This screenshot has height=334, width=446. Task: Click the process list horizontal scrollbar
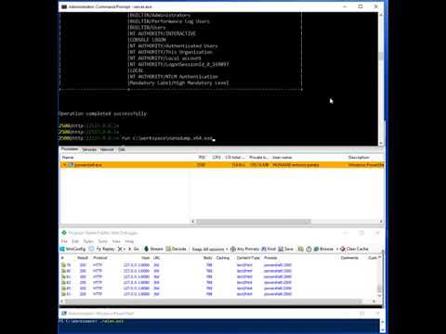pyautogui.click(x=254, y=222)
